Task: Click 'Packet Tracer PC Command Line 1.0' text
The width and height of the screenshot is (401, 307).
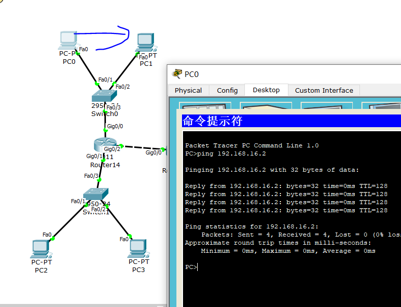Action: [252, 145]
